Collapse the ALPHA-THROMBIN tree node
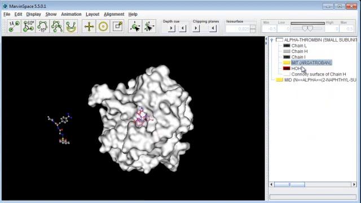The width and height of the screenshot is (361, 203). point(272,40)
